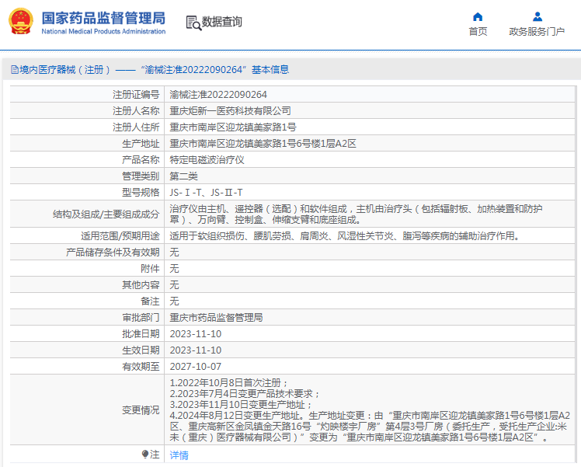Select line 1.2022年10月8日首次注册

click(228, 383)
